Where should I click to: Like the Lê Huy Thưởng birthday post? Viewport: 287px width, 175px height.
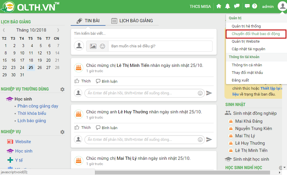coord(82,128)
